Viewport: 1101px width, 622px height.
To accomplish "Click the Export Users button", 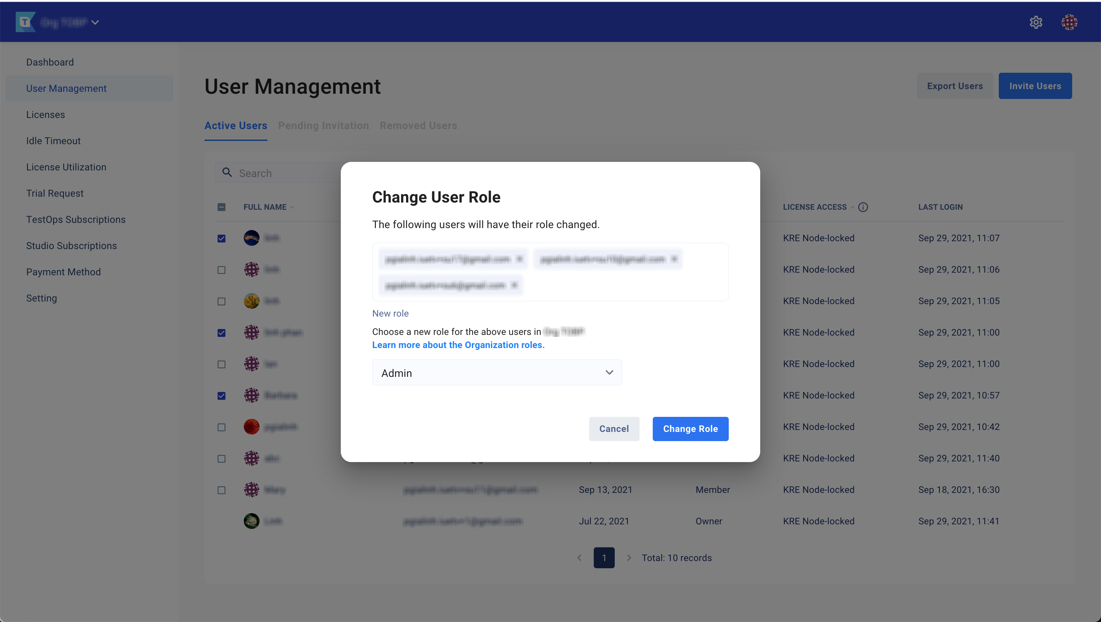I will click(x=955, y=86).
